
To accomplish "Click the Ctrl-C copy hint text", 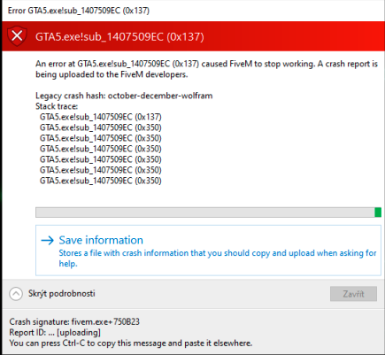I will (x=131, y=343).
